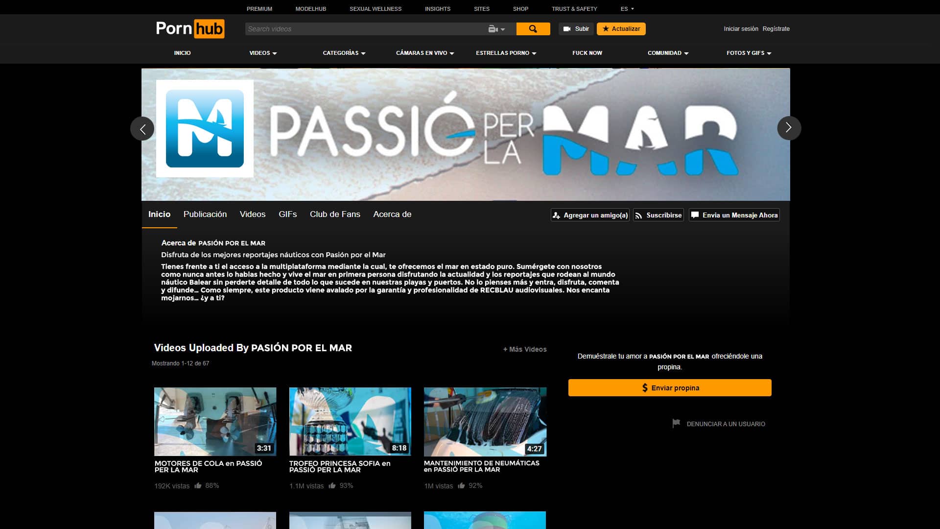This screenshot has width=940, height=529.
Task: Expand the CÁMARAS EN VIVO dropdown
Action: (x=425, y=53)
